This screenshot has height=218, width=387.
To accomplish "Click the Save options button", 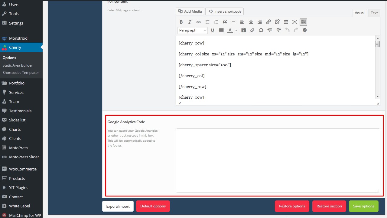I will point(364,206).
